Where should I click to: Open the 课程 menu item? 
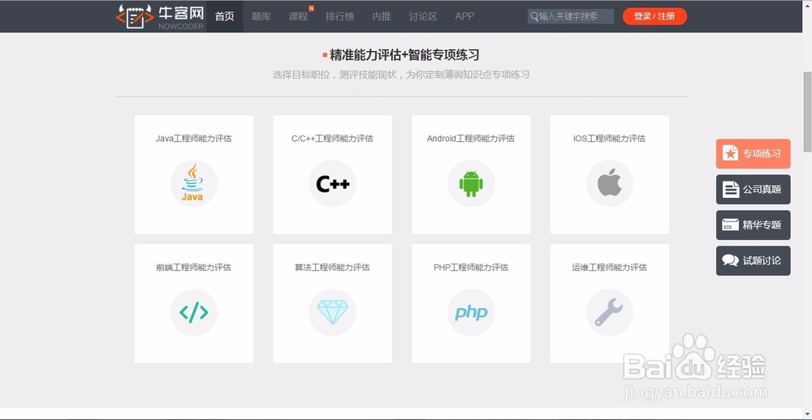(x=298, y=16)
